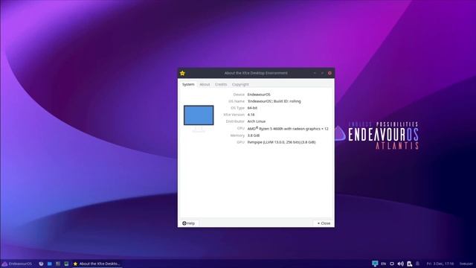Switch to the Copyright tab
This screenshot has height=268, width=476.
click(x=240, y=84)
